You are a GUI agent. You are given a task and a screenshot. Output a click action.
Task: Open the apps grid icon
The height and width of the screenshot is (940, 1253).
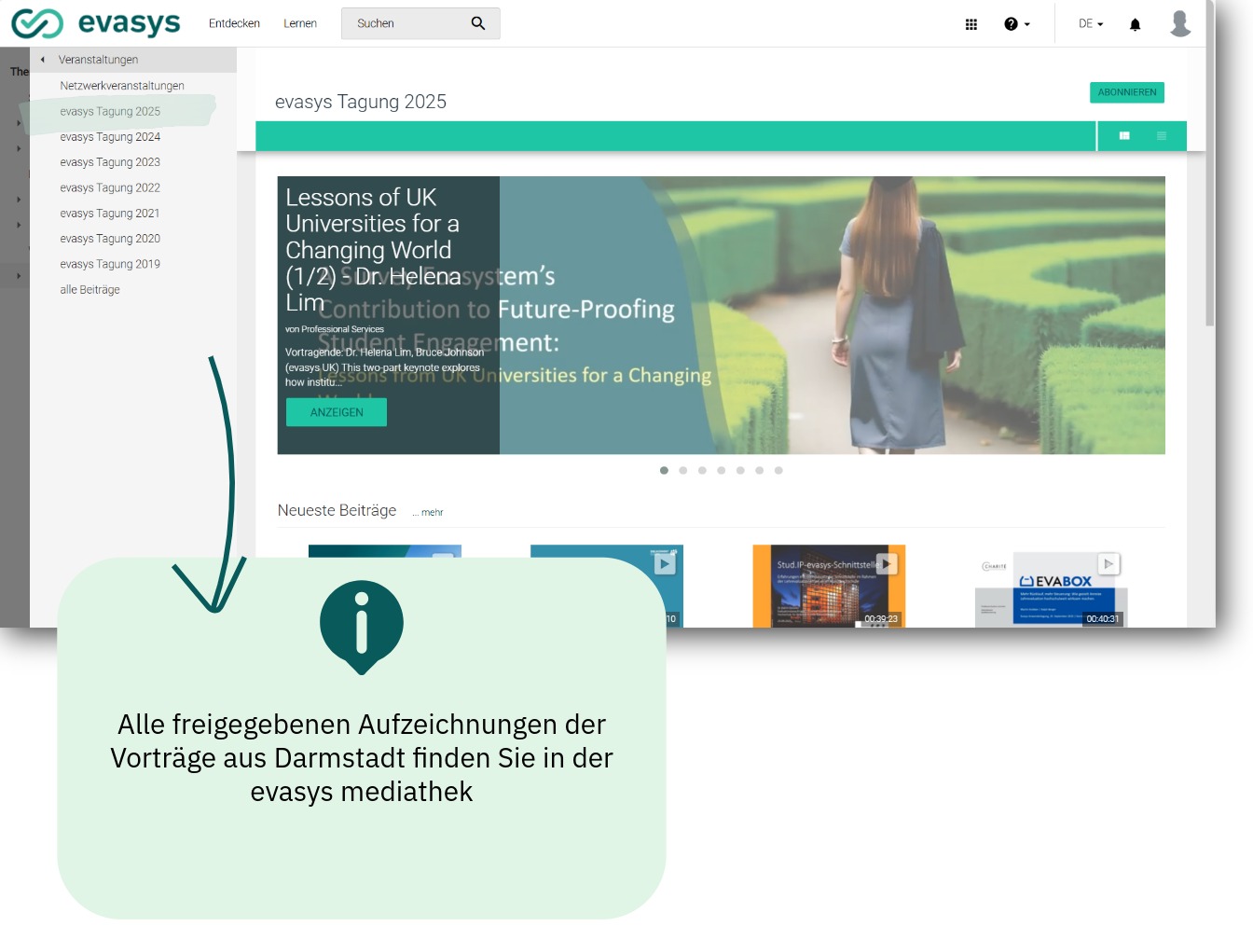tap(971, 24)
